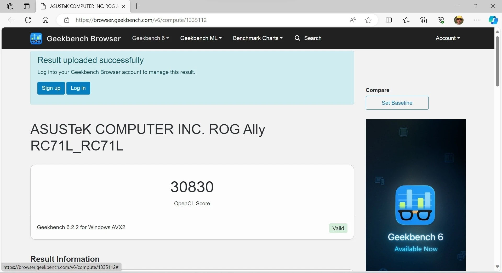Click Set Baseline button
502x273 pixels.
point(397,103)
